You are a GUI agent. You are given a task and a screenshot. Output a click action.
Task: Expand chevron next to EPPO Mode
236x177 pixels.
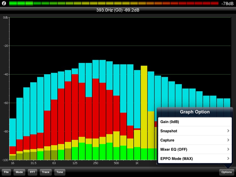pos(228,158)
